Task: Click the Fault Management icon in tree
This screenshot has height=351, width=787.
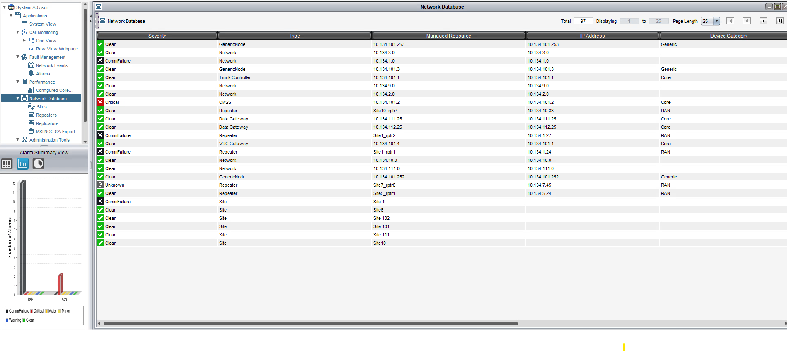Action: click(24, 57)
